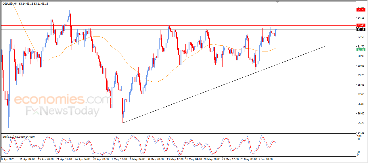Image resolution: width=368 pixels, height=163 pixels.
Task: Click the 55.20 price axis label
Action: tap(361, 123)
